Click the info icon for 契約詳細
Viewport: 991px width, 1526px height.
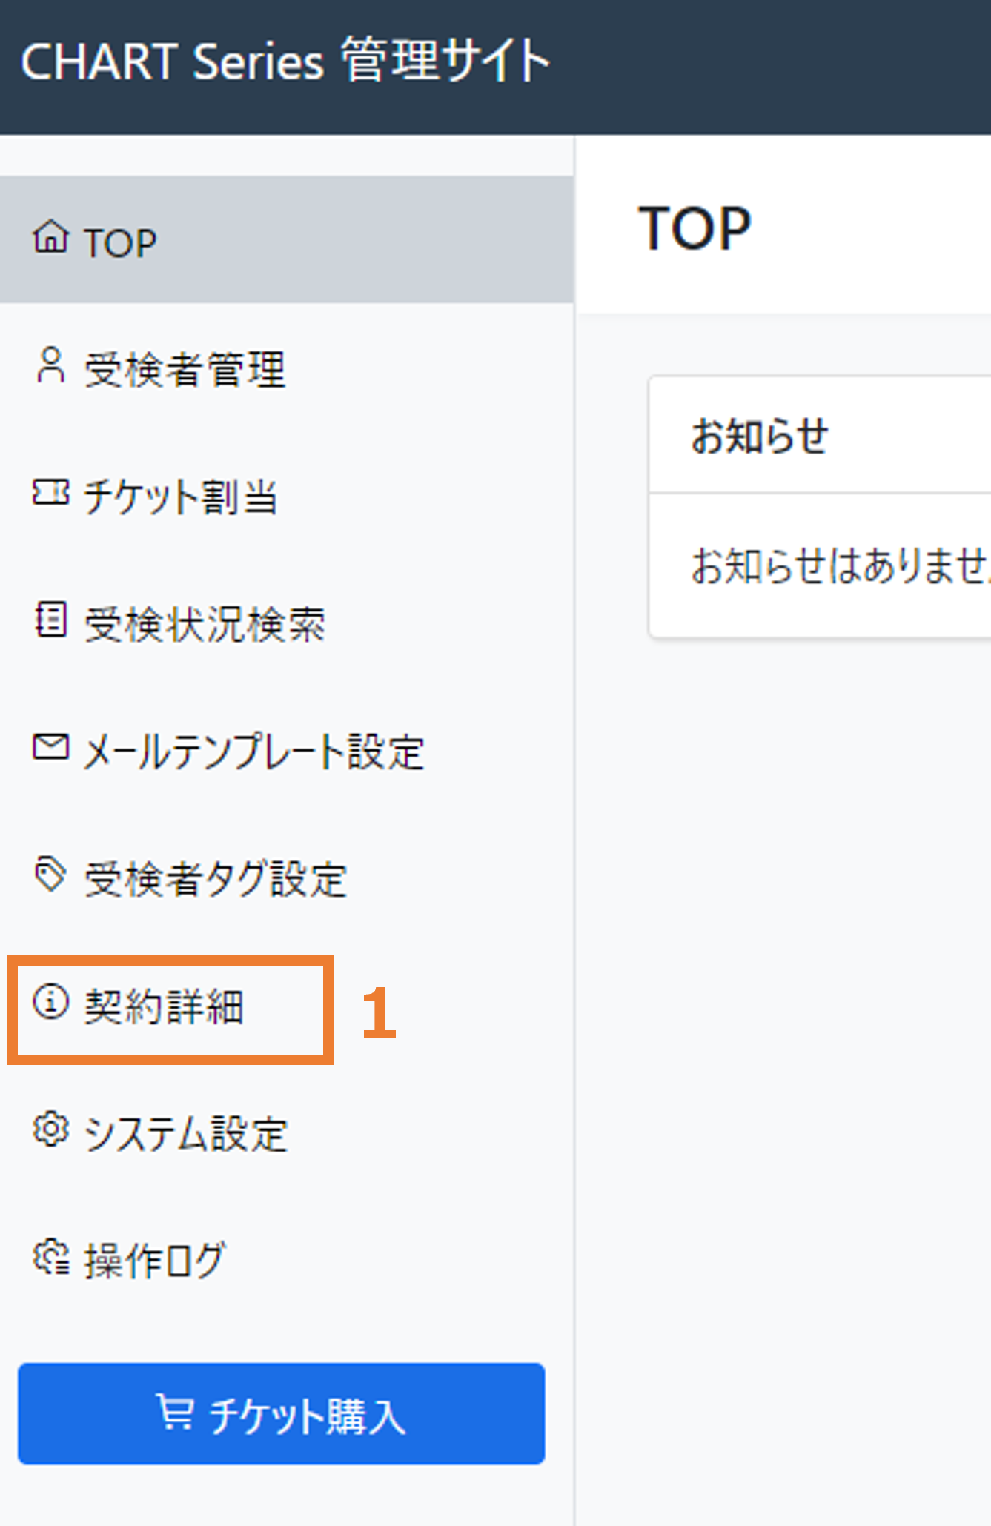click(50, 1002)
